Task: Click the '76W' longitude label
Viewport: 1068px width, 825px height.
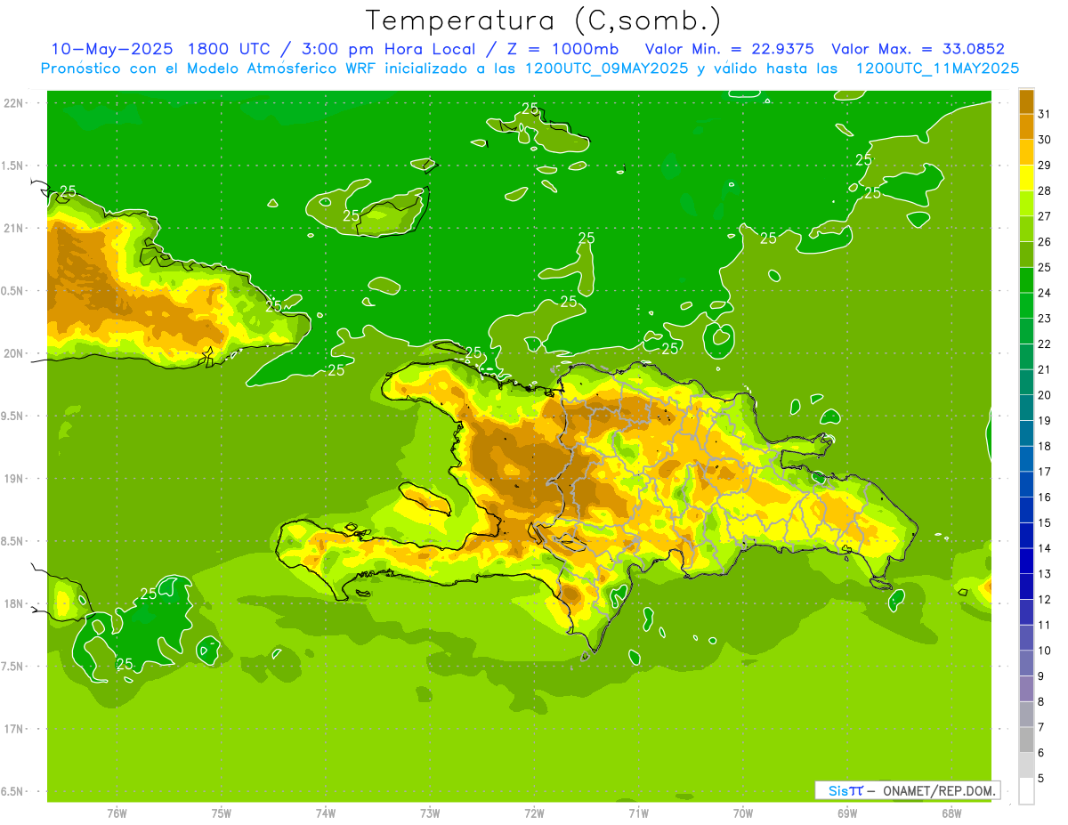Action: click(x=117, y=813)
